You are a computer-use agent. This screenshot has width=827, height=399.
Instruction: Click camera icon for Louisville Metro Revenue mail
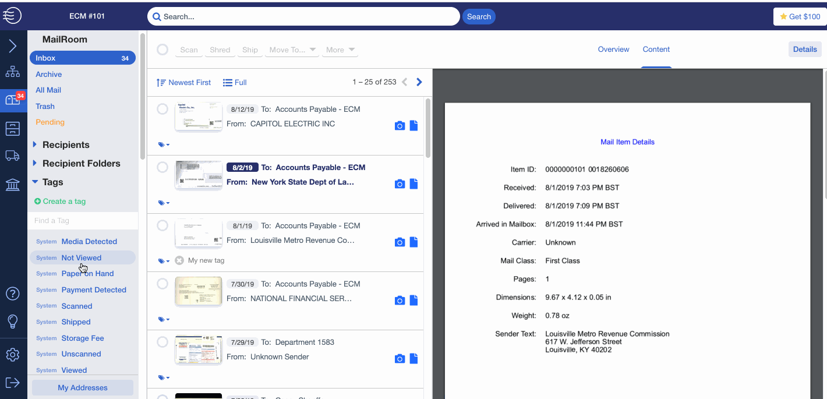(400, 242)
